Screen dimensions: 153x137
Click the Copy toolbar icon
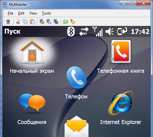coord(25,22)
